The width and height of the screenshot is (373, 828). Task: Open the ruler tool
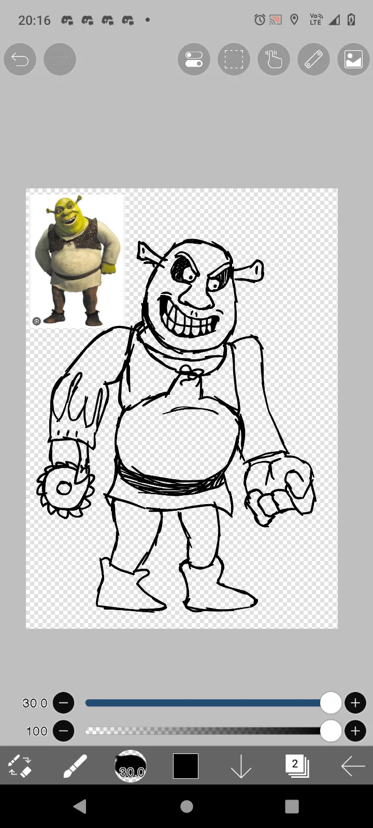tap(313, 59)
